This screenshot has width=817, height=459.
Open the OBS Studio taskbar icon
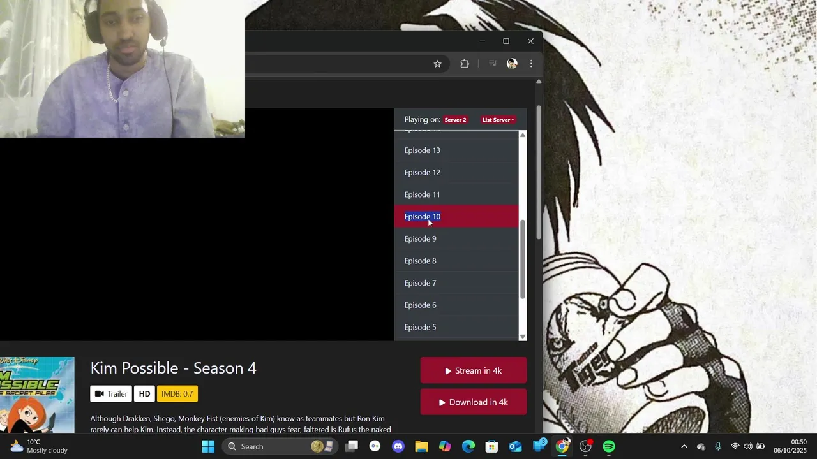pyautogui.click(x=585, y=446)
